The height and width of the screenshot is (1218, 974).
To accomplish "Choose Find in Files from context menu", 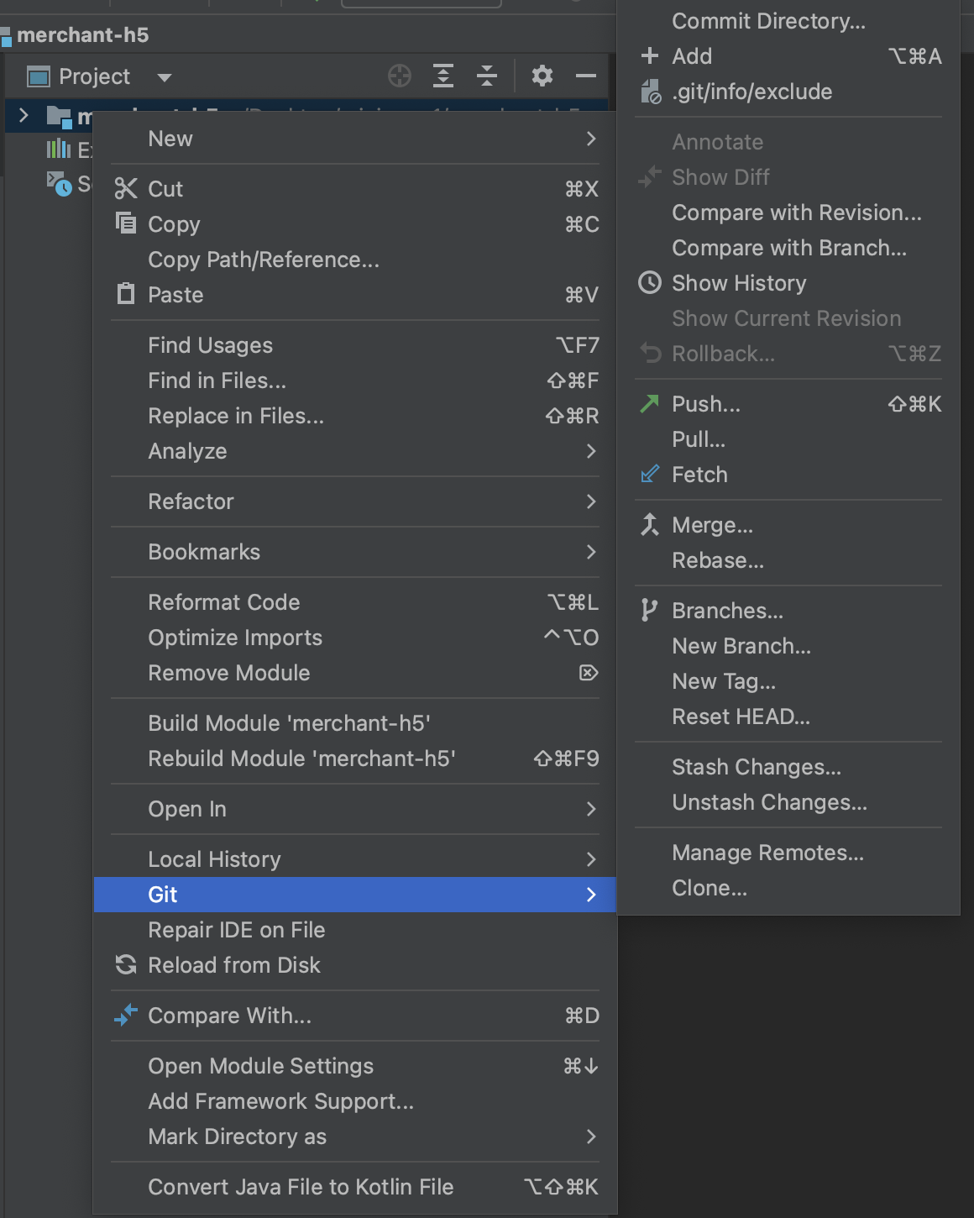I will (x=217, y=381).
